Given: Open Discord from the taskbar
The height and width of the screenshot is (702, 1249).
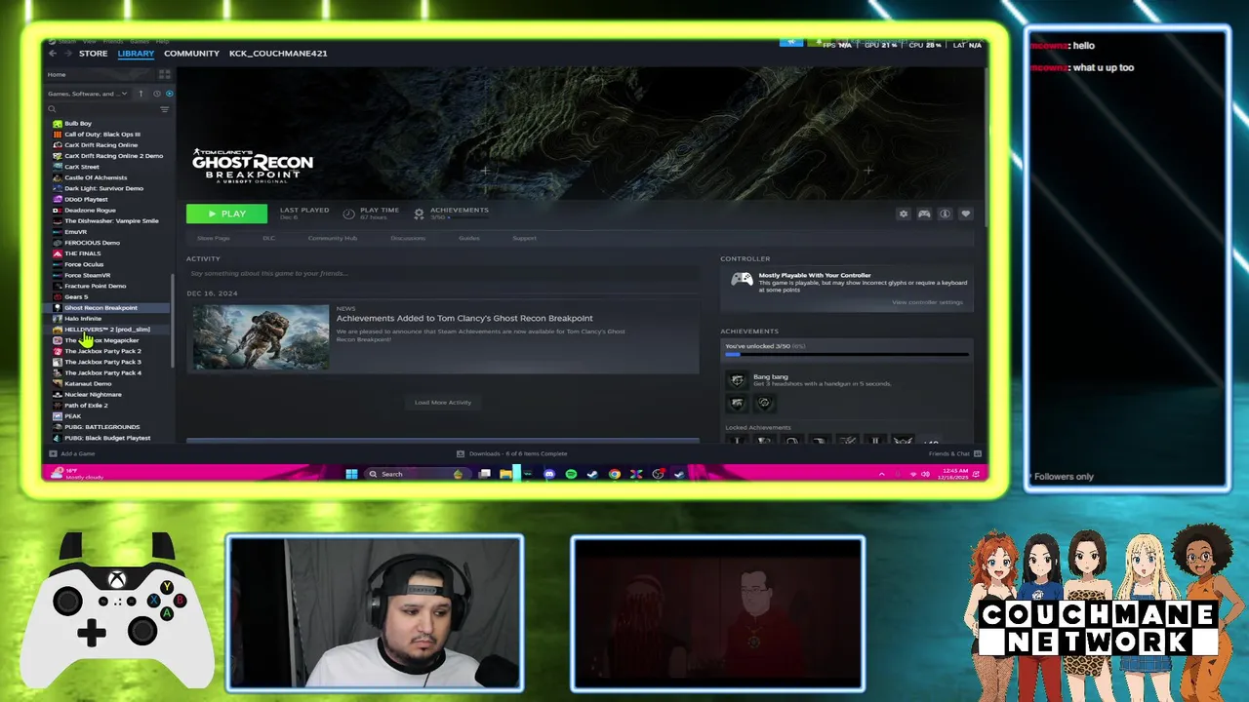Looking at the screenshot, I should point(549,474).
